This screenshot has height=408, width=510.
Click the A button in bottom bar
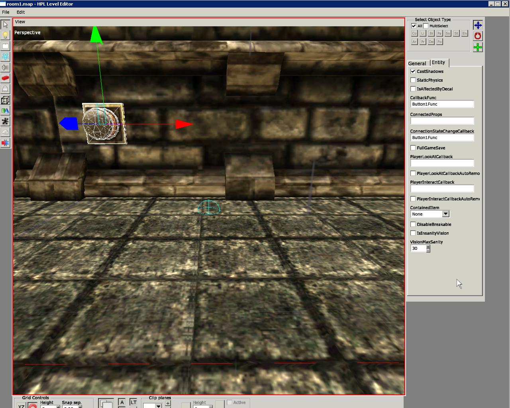[x=122, y=402]
